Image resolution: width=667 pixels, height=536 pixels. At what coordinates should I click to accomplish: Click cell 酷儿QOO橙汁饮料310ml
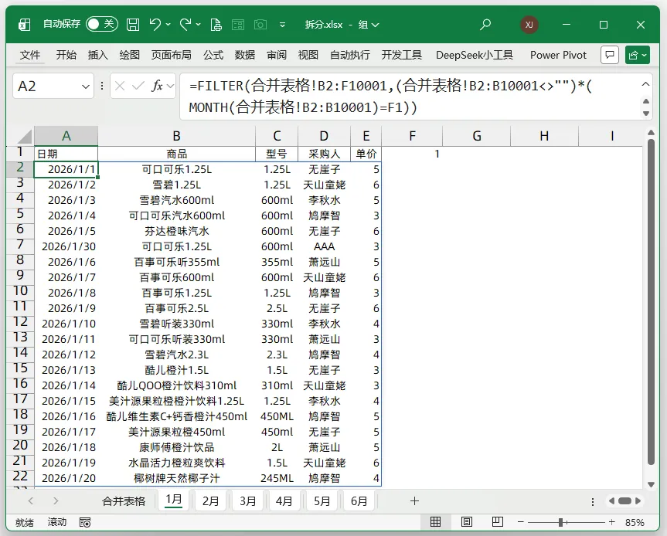176,385
